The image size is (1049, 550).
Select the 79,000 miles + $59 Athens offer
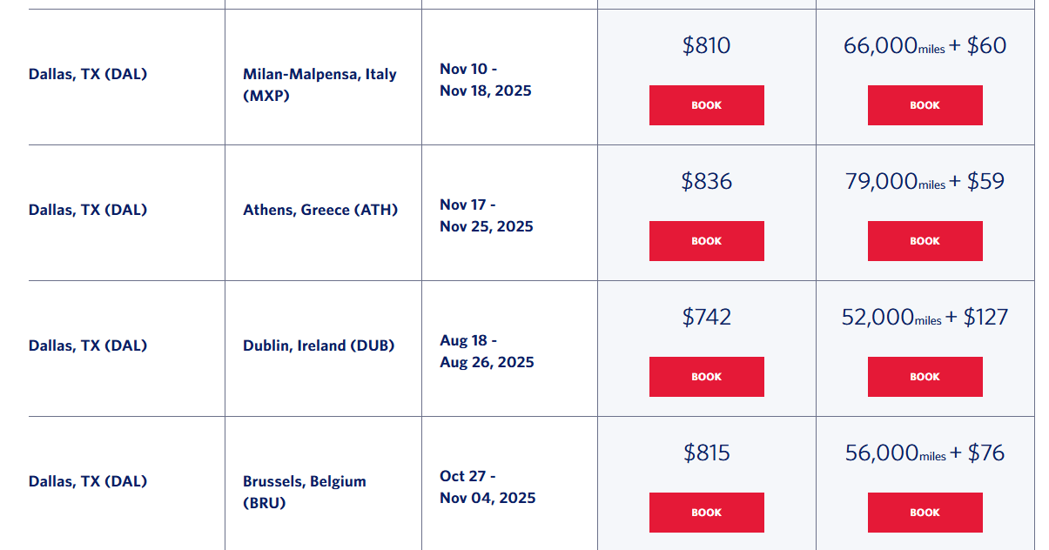tap(923, 180)
